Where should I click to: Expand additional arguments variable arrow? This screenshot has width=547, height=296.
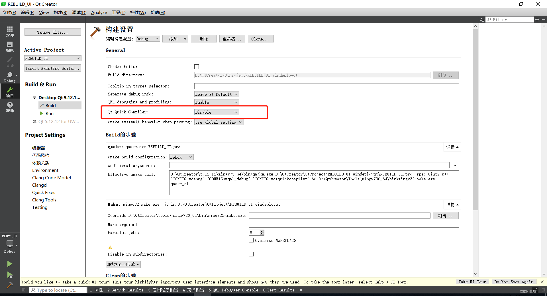tap(455, 165)
